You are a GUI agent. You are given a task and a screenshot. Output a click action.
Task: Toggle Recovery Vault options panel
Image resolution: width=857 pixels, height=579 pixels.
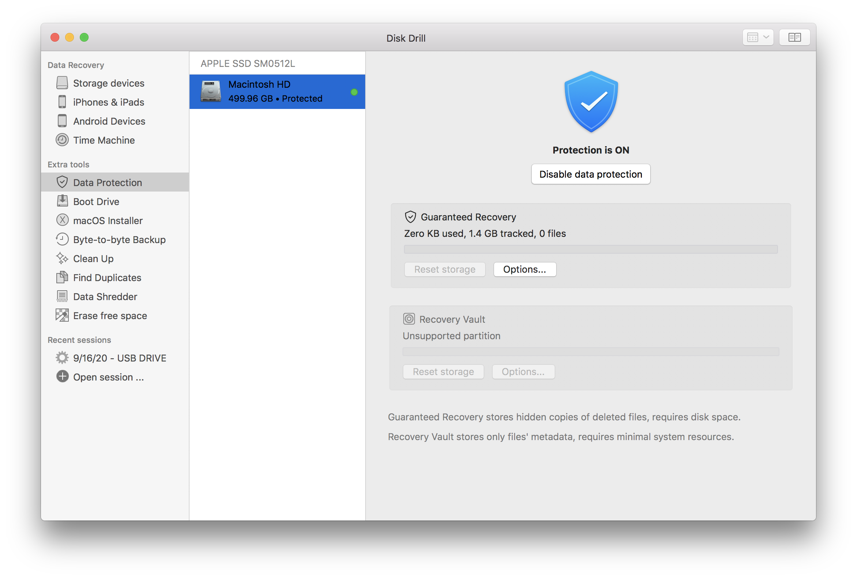click(524, 372)
